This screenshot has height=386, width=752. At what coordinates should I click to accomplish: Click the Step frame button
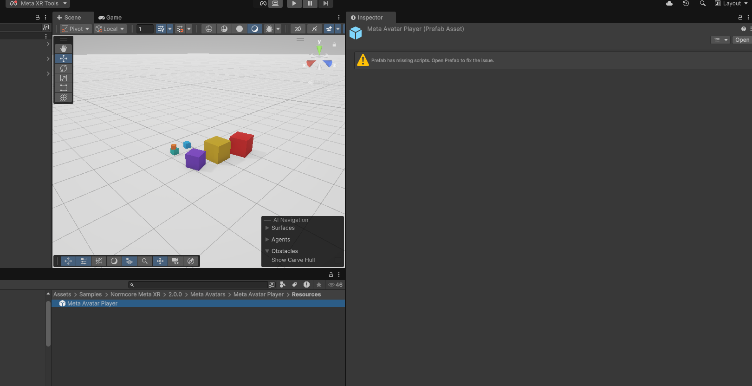click(x=326, y=3)
